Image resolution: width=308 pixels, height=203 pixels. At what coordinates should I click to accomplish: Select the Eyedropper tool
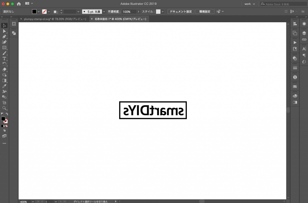point(4,86)
